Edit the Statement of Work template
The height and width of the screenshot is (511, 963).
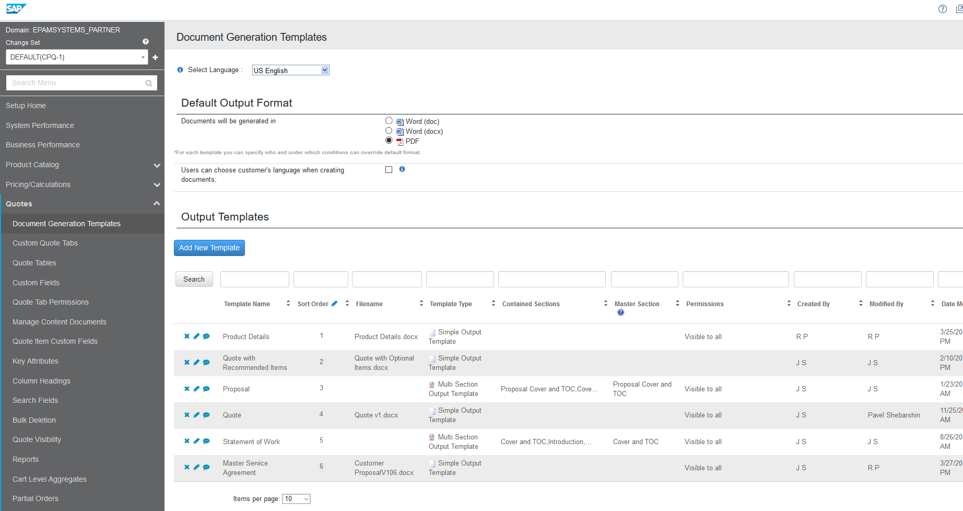(196, 441)
